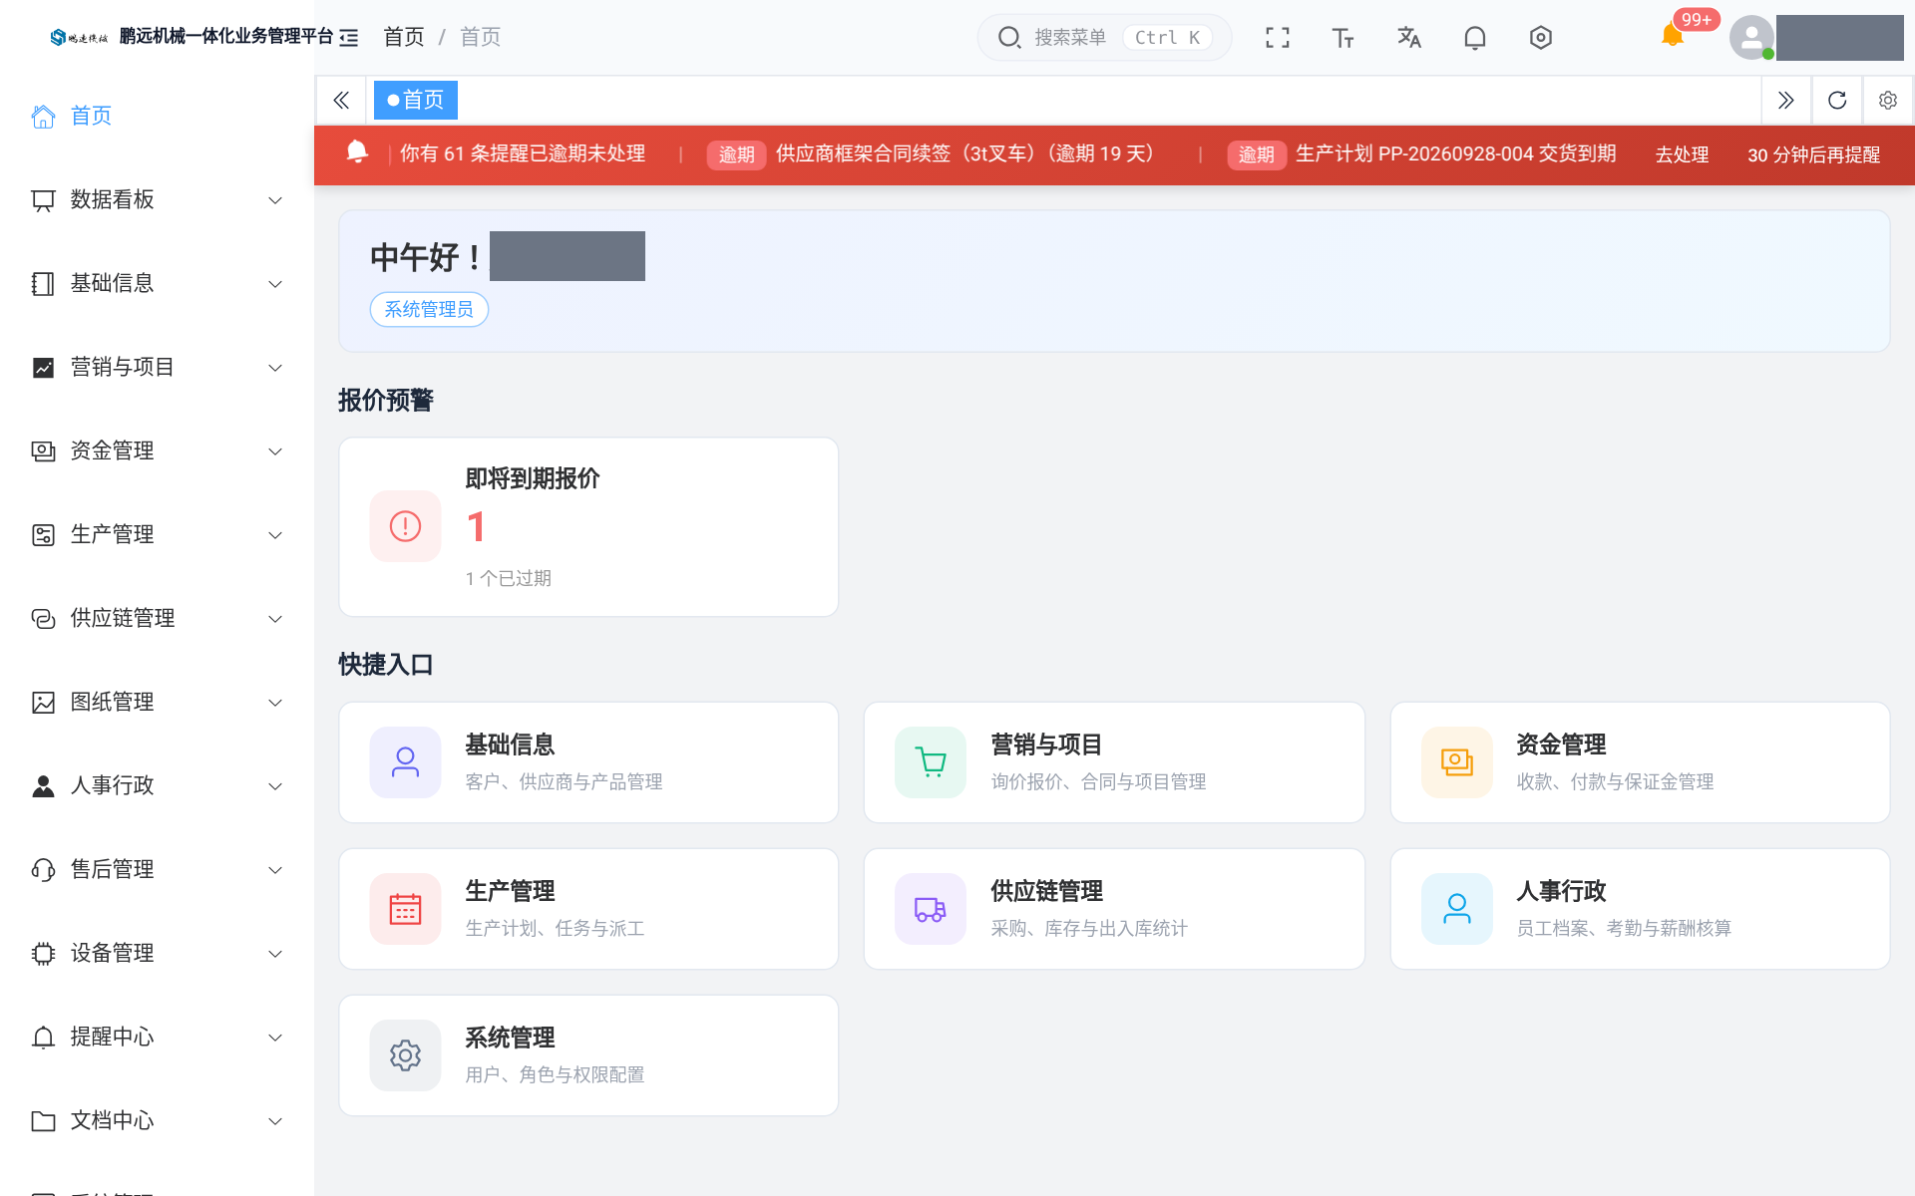Expand the 图纸管理 sidebar menu
Viewport: 1915px width, 1196px height.
(x=157, y=703)
